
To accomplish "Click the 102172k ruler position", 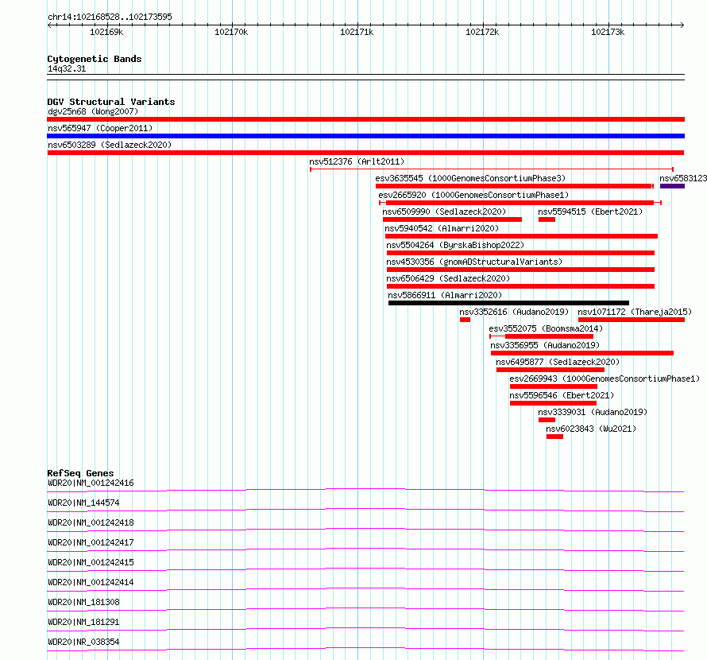I will (482, 32).
